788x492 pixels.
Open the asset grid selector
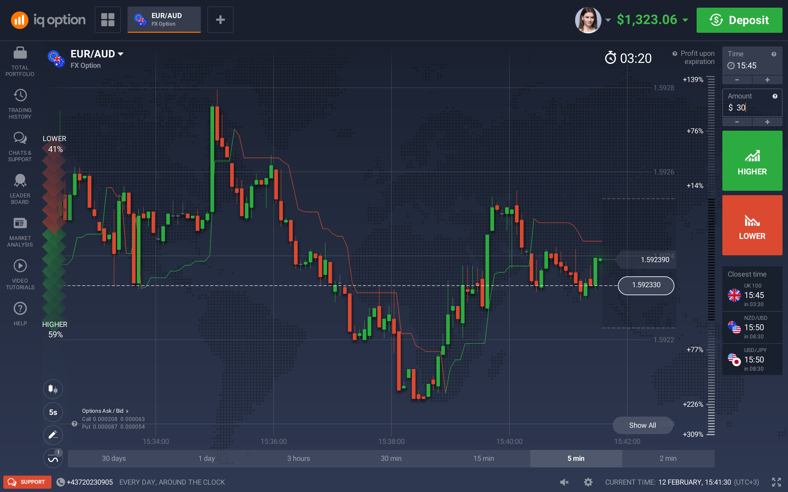[108, 19]
